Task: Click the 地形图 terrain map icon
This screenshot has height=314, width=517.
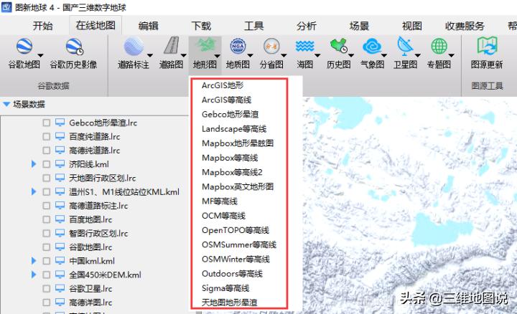Action: [205, 45]
